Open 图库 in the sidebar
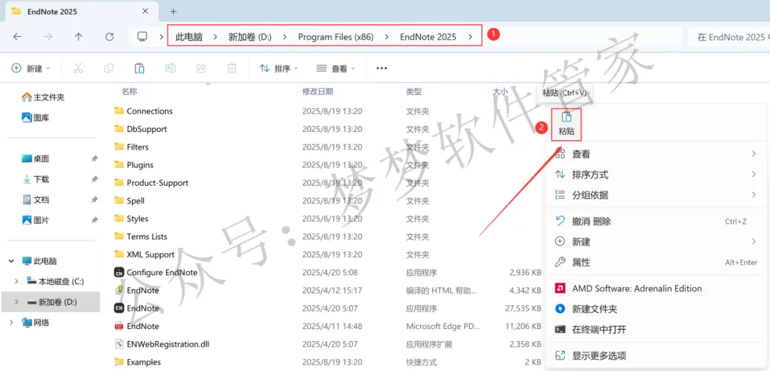The height and width of the screenshot is (371, 770). tap(36, 117)
